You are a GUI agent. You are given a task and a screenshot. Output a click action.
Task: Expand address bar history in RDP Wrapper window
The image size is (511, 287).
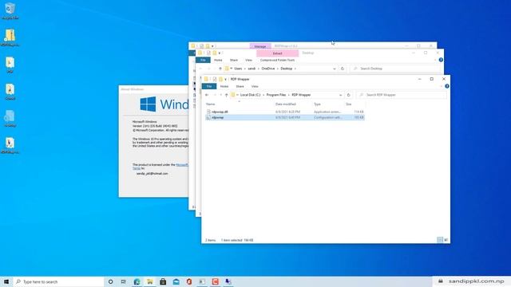click(340, 95)
